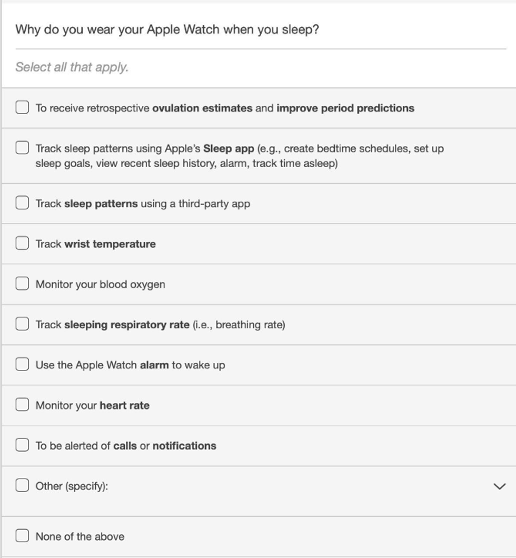Click the 'None of the above' label text
This screenshot has height=558, width=516.
click(x=80, y=537)
